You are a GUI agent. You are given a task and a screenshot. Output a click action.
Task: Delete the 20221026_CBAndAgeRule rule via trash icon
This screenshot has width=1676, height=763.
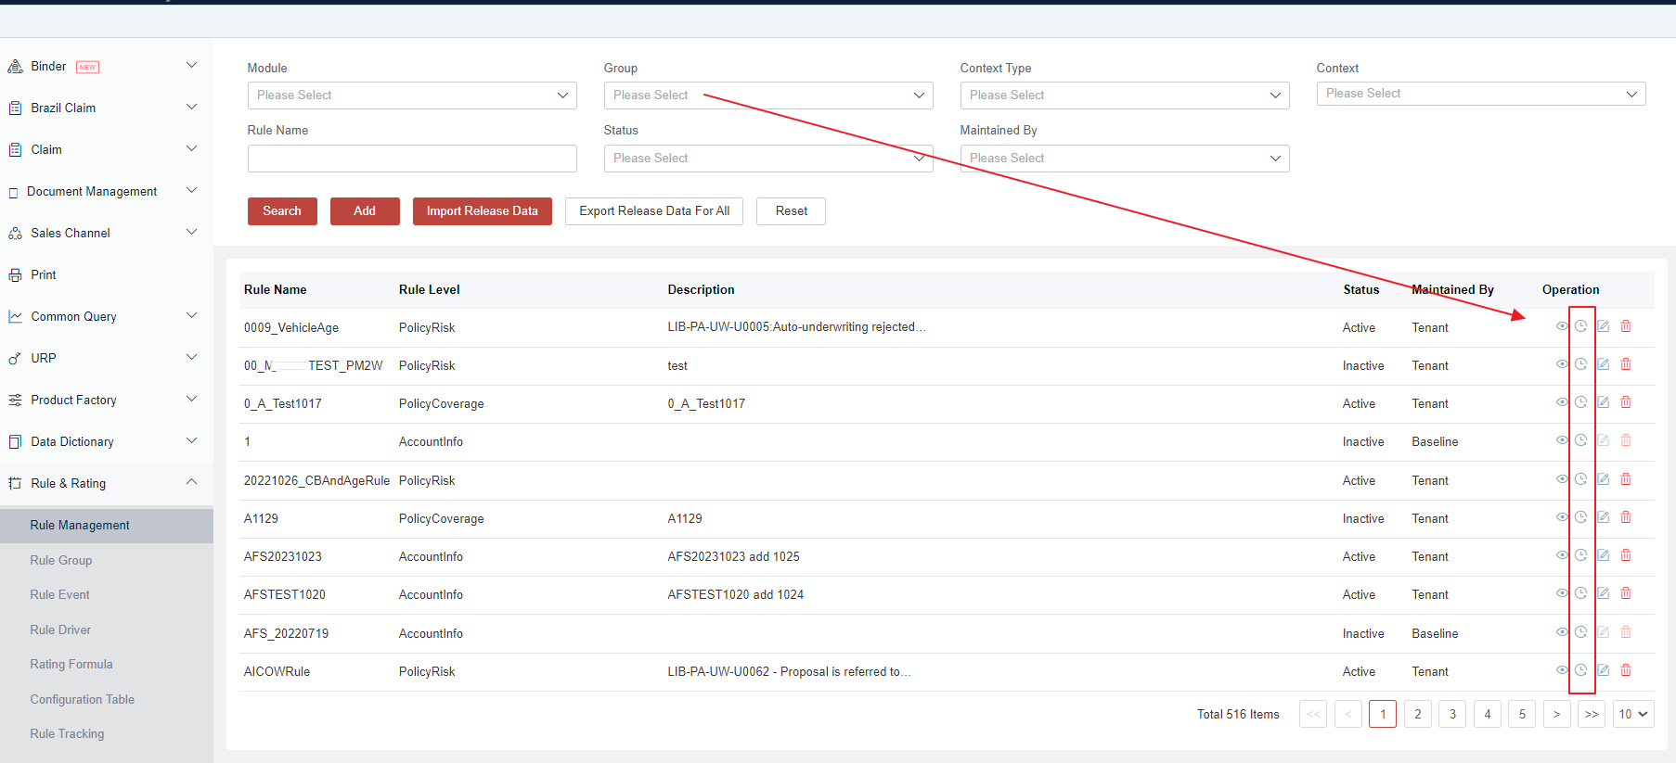pyautogui.click(x=1626, y=479)
